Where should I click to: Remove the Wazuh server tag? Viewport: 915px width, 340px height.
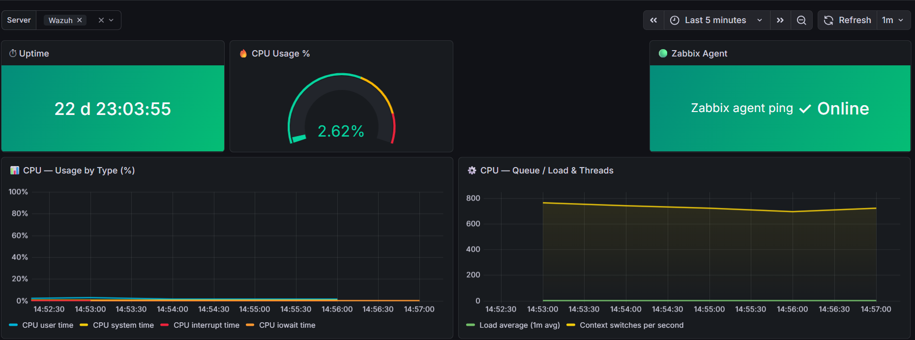coord(80,20)
